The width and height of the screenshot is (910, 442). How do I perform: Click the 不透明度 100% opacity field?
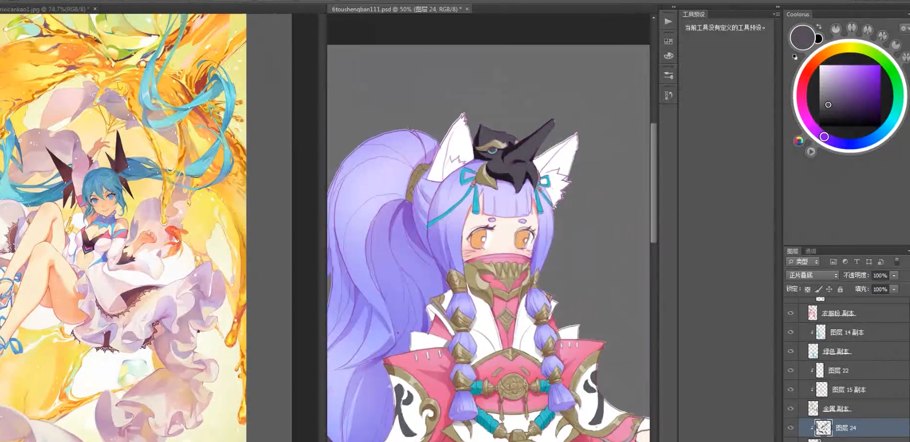(880, 276)
